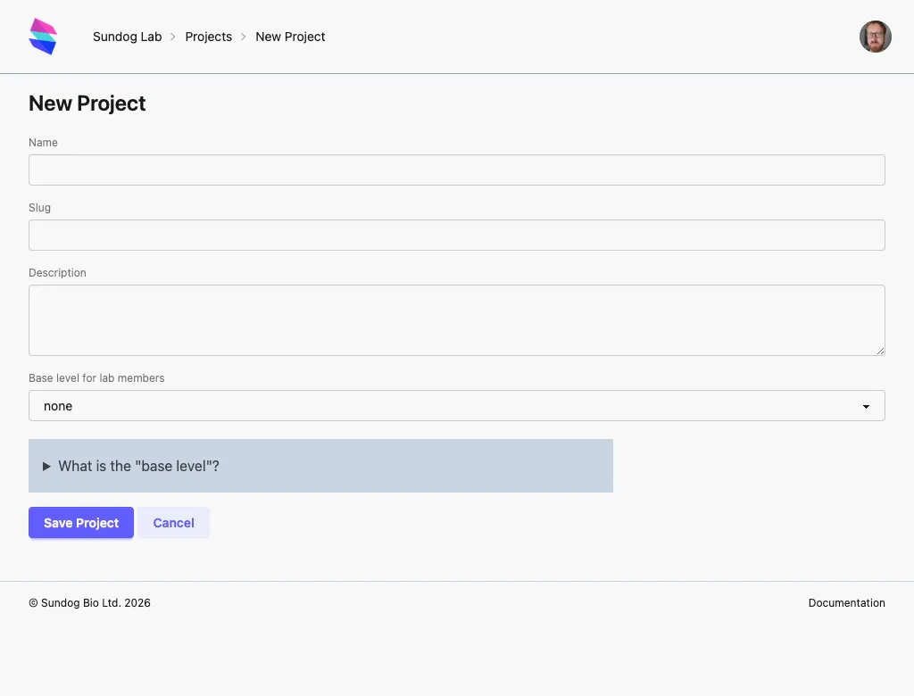914x696 pixels.
Task: Focus the Slug input field
Action: pyautogui.click(x=457, y=235)
